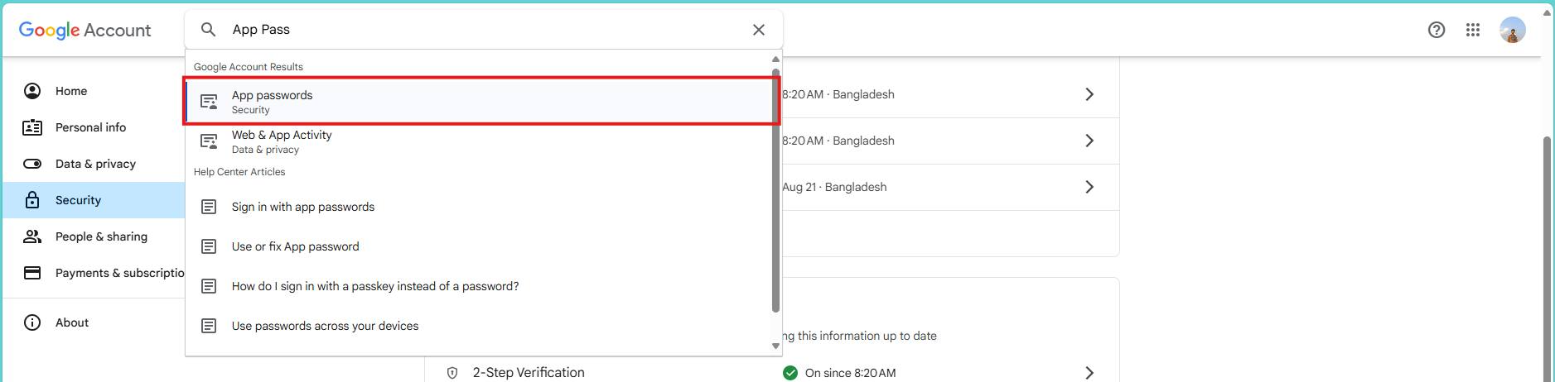Click the Web & App Activity result icon
This screenshot has width=1555, height=382.
point(210,142)
